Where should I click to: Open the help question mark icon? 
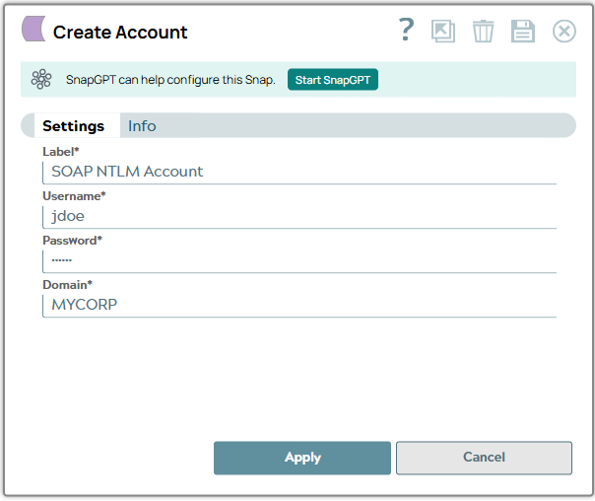[406, 31]
